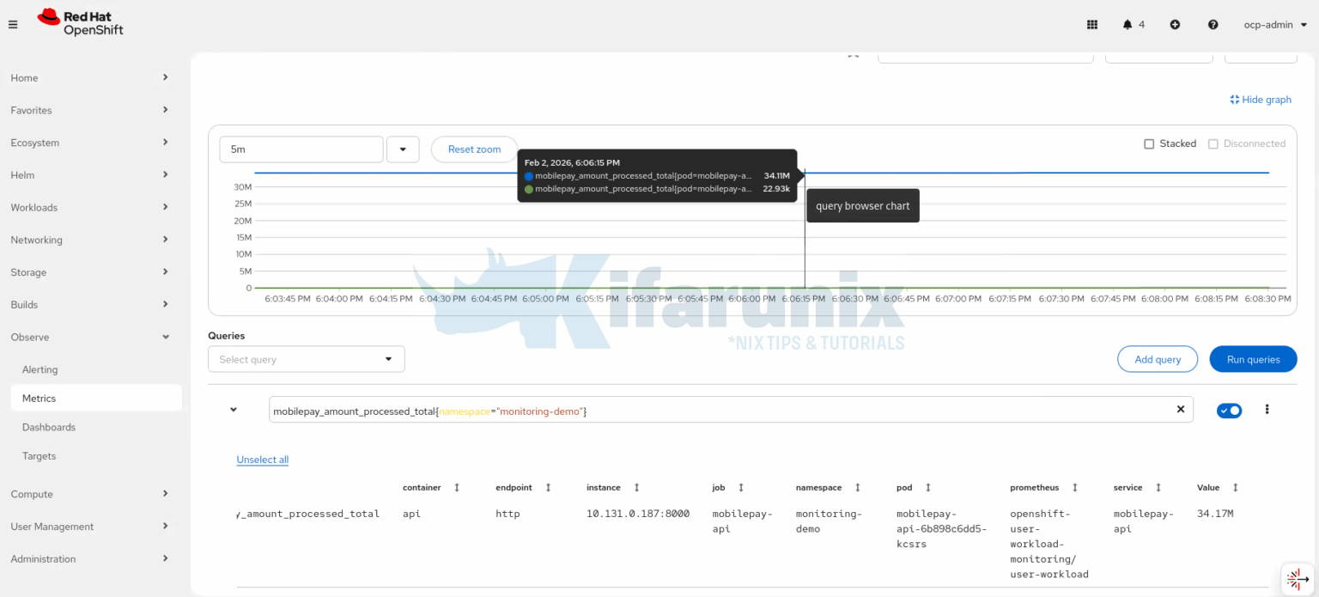Image resolution: width=1319 pixels, height=597 pixels.
Task: Open Dashboards in the sidebar
Action: coord(49,427)
